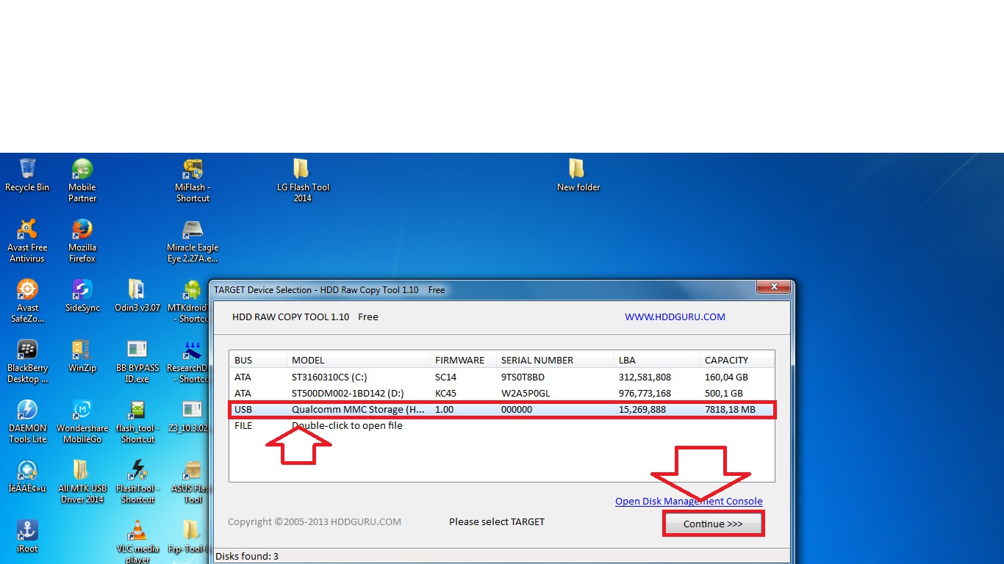Select the Mobile Partner desktop icon
The image size is (1004, 564).
pyautogui.click(x=82, y=181)
